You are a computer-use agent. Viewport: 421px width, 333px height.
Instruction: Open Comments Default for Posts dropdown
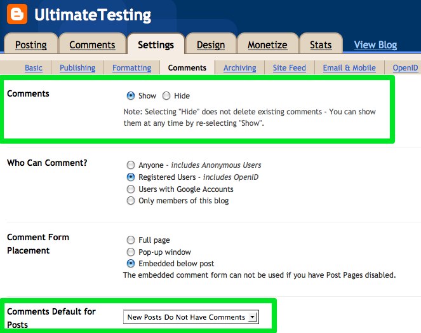coord(190,317)
